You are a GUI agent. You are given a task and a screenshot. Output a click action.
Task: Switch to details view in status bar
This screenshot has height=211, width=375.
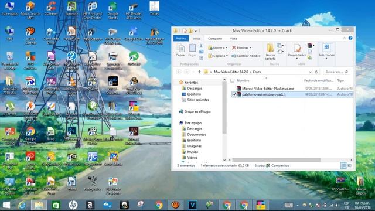pyautogui.click(x=343, y=165)
